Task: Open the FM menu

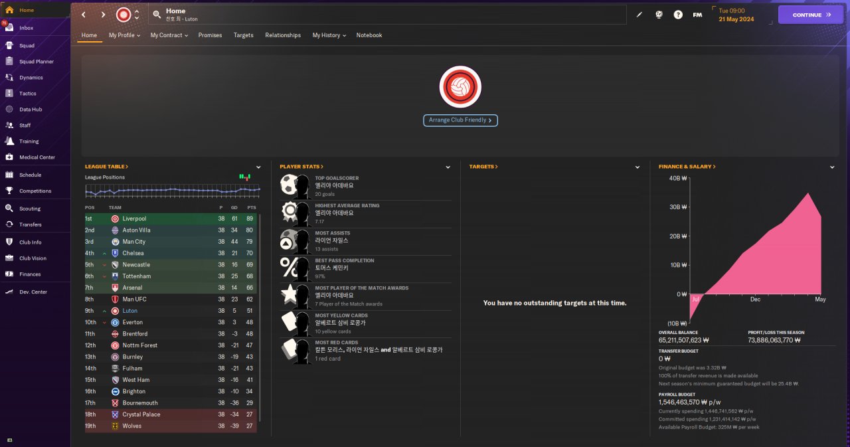Action: click(x=697, y=15)
